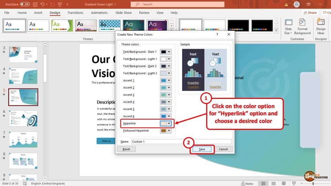Click the Redo icon in title bar
This screenshot has width=331, height=186.
pyautogui.click(x=52, y=4)
